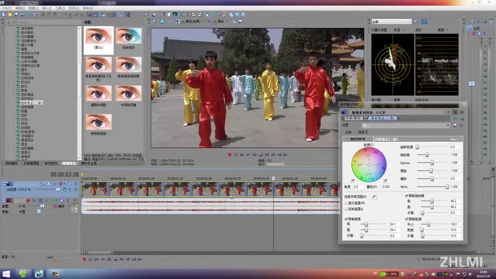
Task: Open the preview quality 最佳(全屏) dropdown
Action: tap(194, 21)
